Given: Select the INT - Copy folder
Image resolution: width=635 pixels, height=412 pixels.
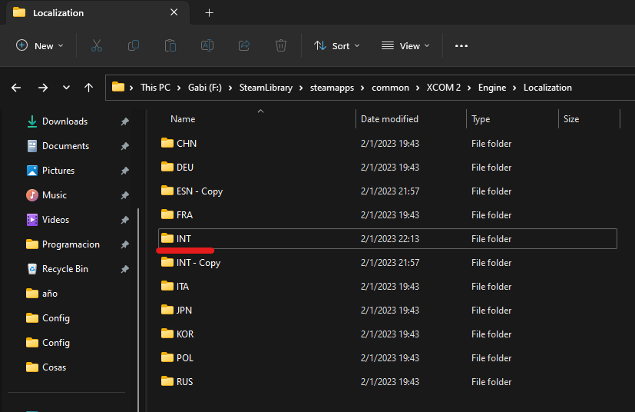Looking at the screenshot, I should (388, 262).
